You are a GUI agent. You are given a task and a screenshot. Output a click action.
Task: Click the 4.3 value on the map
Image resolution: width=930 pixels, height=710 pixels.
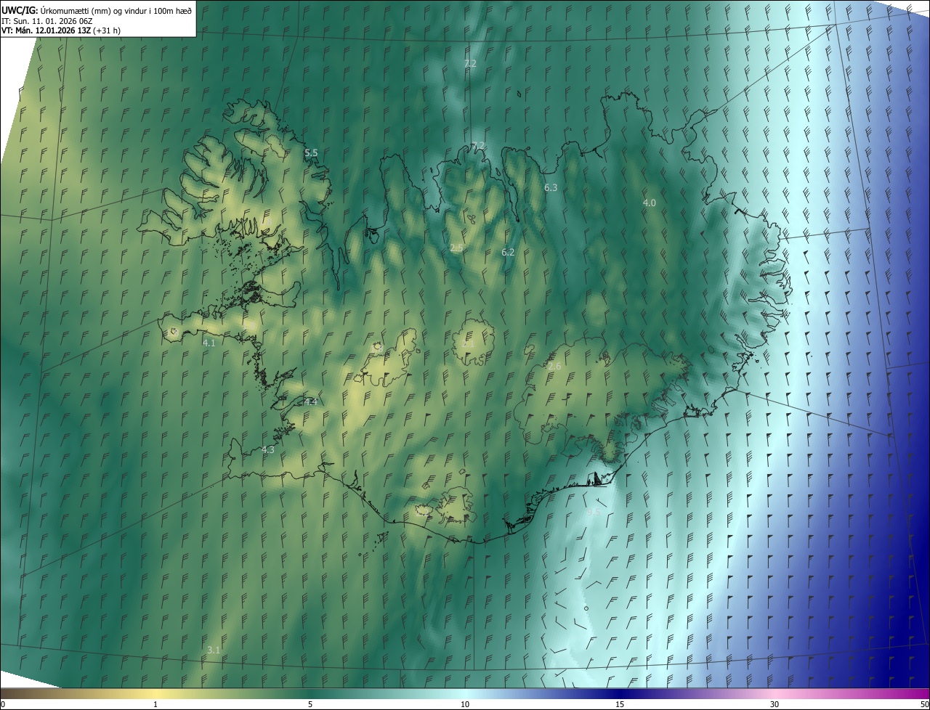click(x=268, y=450)
